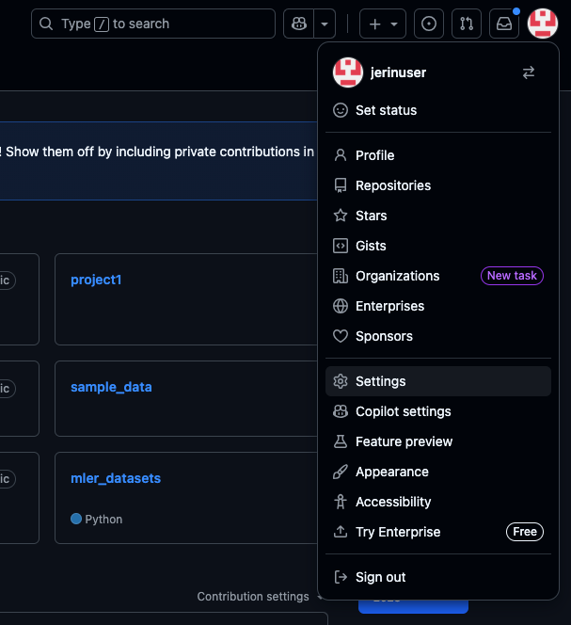Click the account switcher arrows icon
Screen dimensions: 571x625
pyautogui.click(x=529, y=72)
